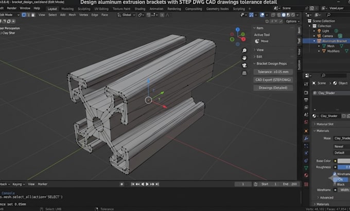Click the hand pan view icon
The width and height of the screenshot is (350, 211).
click(x=244, y=58)
